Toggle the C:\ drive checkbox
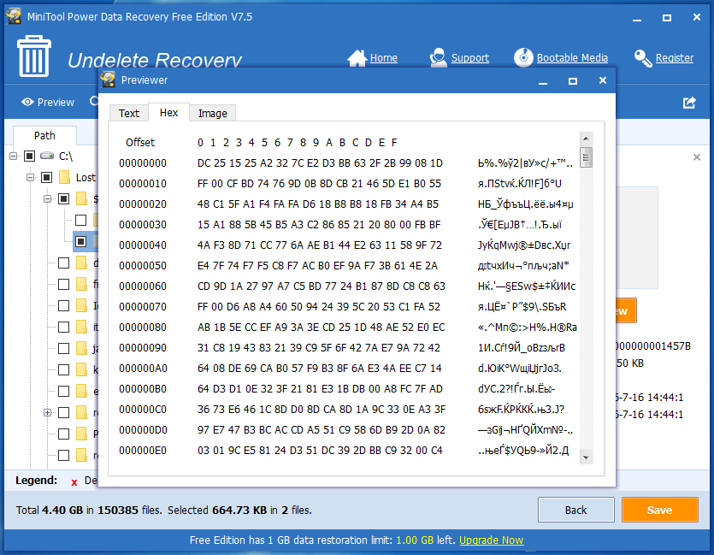The image size is (714, 555). coord(30,156)
